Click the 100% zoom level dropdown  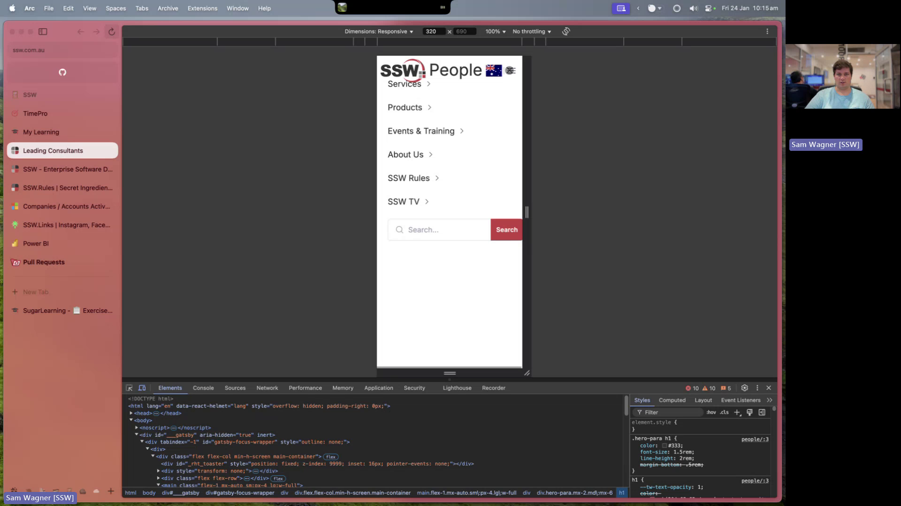pyautogui.click(x=495, y=31)
